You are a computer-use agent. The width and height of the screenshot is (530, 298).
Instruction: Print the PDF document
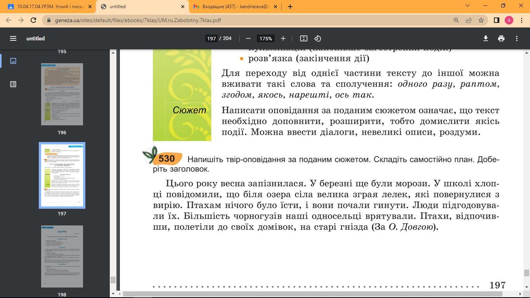[x=501, y=38]
